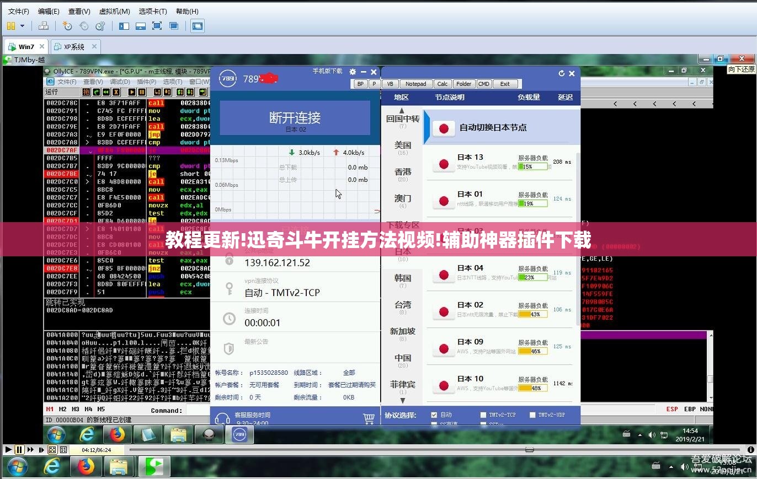Toggle the TMTv2-UDP protocol checkbox
Viewport: 757px width, 479px height.
click(x=532, y=415)
